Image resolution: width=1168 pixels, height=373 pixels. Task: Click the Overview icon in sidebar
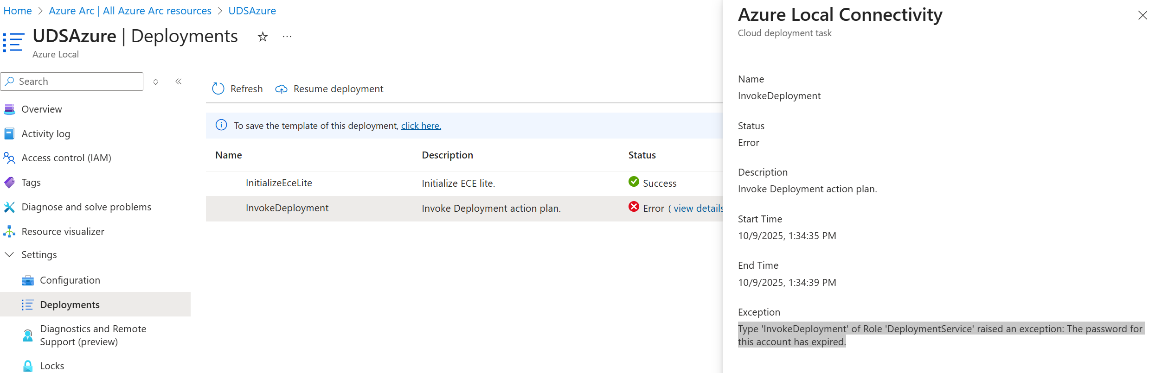pyautogui.click(x=9, y=109)
